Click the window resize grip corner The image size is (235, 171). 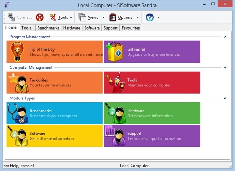[x=230, y=166]
